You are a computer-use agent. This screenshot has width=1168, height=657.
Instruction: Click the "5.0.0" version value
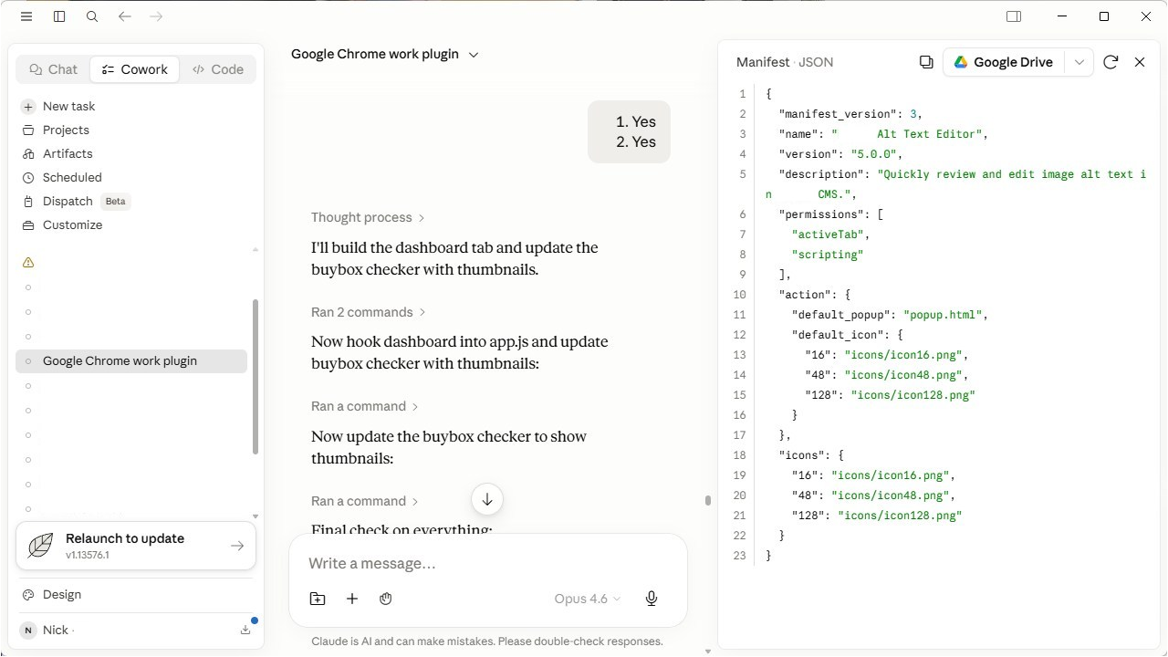[874, 154]
